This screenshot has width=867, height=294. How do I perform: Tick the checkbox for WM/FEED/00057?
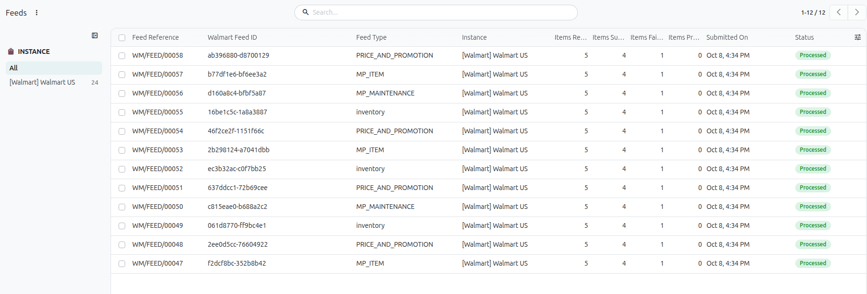click(122, 75)
